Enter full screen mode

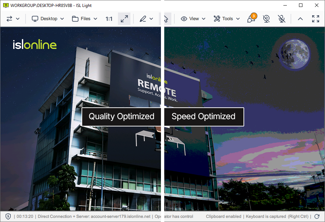[x=316, y=19]
